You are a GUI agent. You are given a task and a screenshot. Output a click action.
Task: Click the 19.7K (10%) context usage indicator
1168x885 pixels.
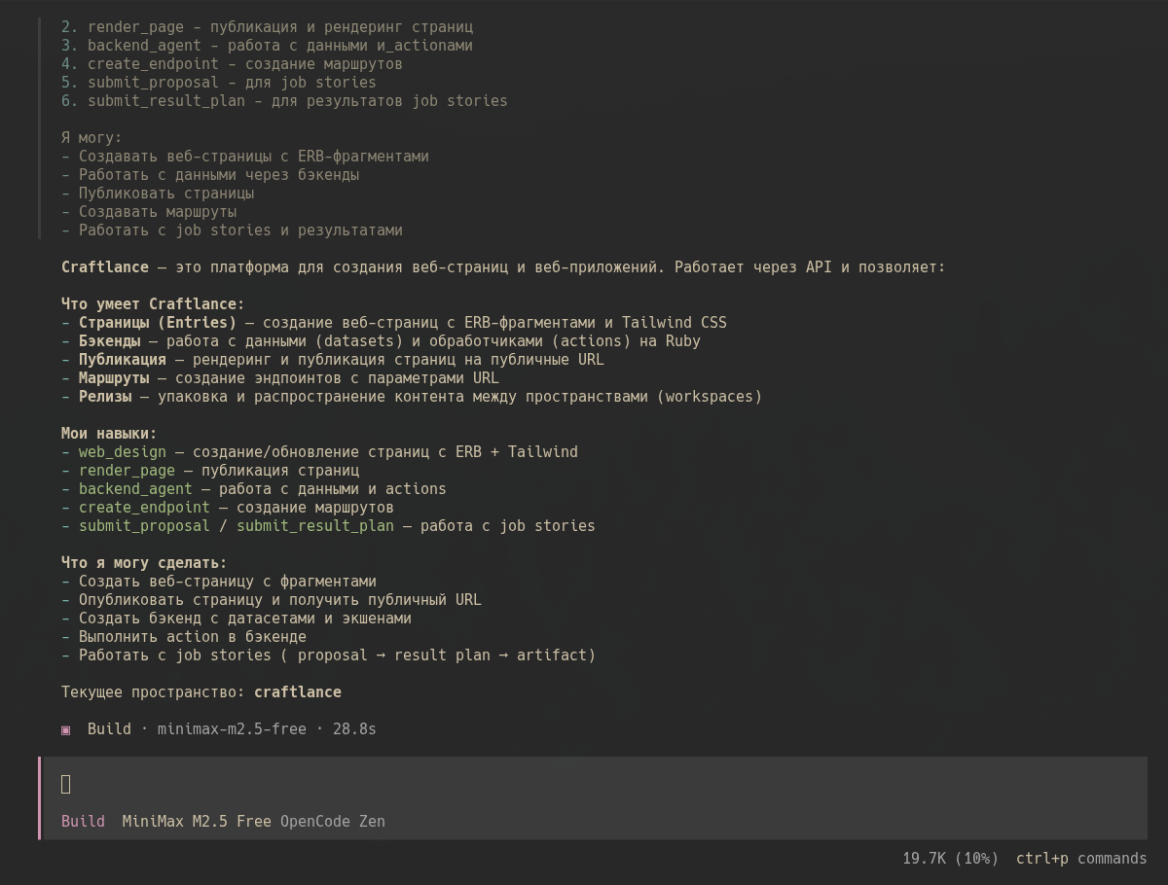point(950,859)
